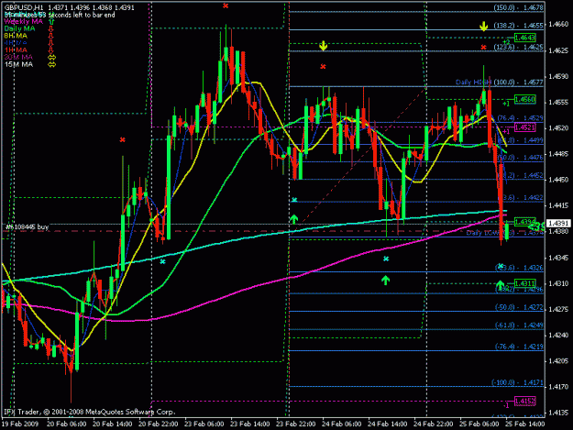Click '24 Feb 06:00' on the time axis

[342, 424]
